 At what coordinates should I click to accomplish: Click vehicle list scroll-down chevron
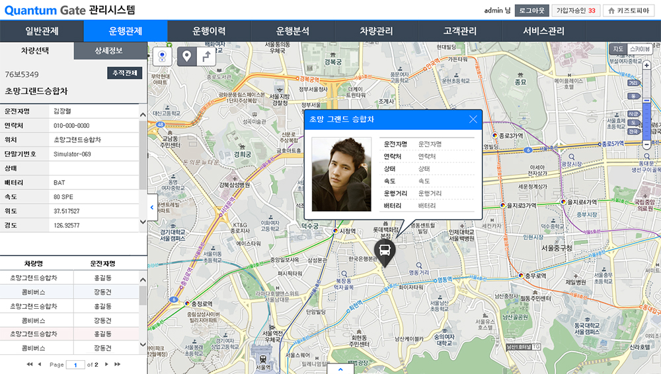pyautogui.click(x=143, y=344)
